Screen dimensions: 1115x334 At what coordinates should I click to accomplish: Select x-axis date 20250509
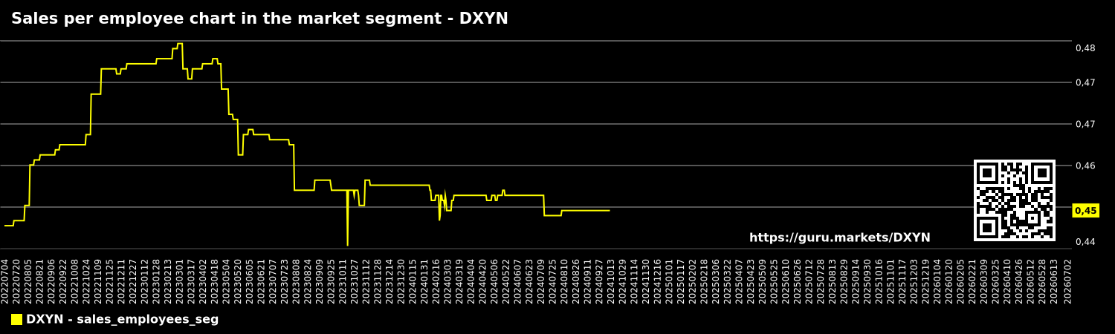point(763,281)
